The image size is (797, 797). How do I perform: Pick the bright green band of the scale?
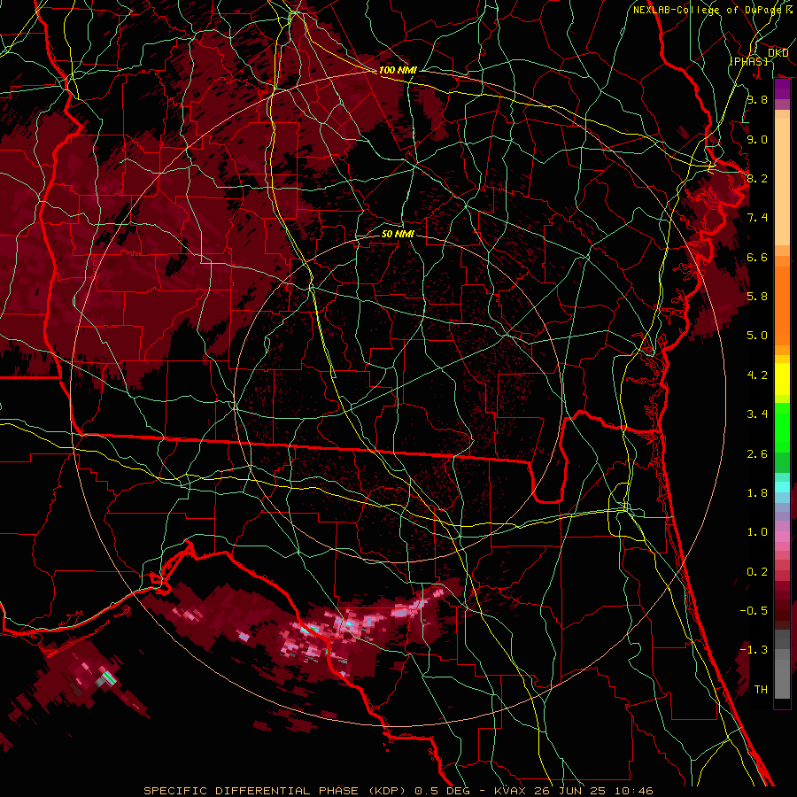[782, 427]
